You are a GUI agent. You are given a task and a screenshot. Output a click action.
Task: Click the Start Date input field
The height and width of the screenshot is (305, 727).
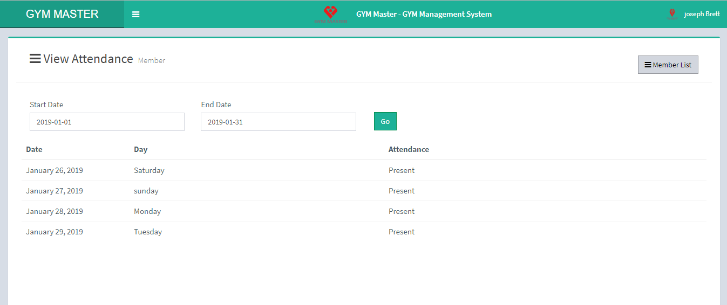click(x=107, y=122)
